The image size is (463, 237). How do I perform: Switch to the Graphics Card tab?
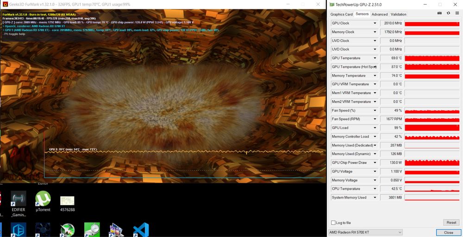pyautogui.click(x=341, y=14)
